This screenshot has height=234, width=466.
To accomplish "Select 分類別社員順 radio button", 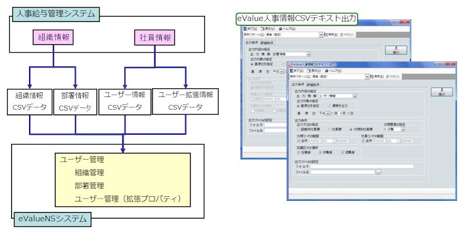I will pyautogui.click(x=351, y=129).
